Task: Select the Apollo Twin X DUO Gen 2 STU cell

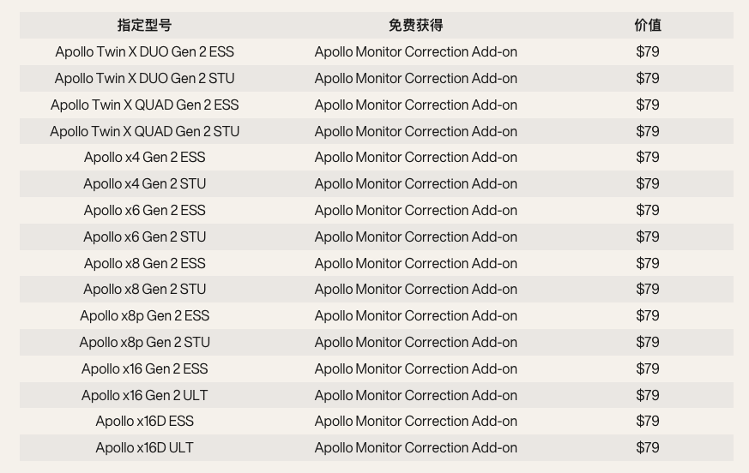Action: click(144, 78)
